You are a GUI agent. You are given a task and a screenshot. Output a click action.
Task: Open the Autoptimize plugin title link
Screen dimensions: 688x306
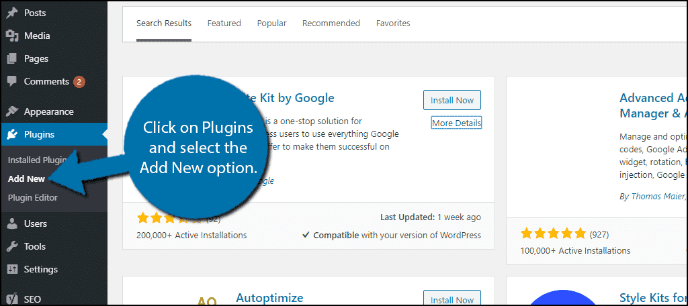pyautogui.click(x=269, y=298)
